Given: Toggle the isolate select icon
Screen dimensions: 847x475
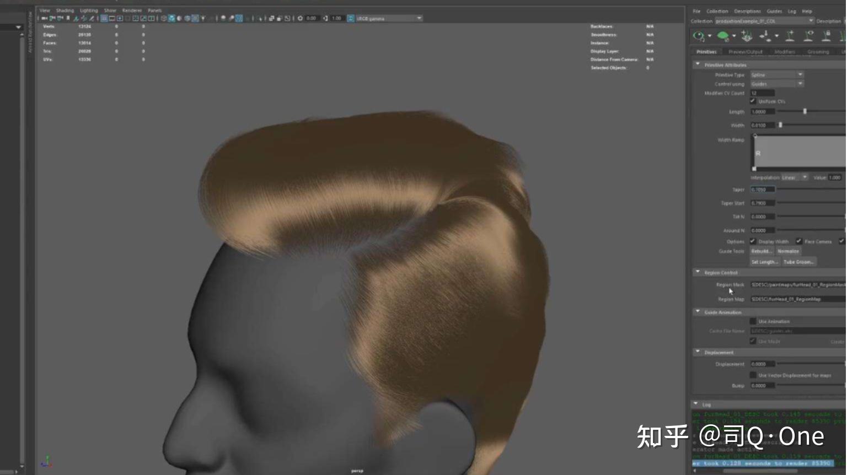Looking at the screenshot, I should (260, 18).
